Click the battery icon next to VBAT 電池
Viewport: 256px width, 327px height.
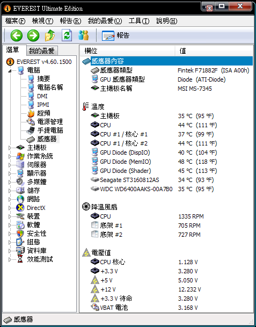click(x=95, y=307)
